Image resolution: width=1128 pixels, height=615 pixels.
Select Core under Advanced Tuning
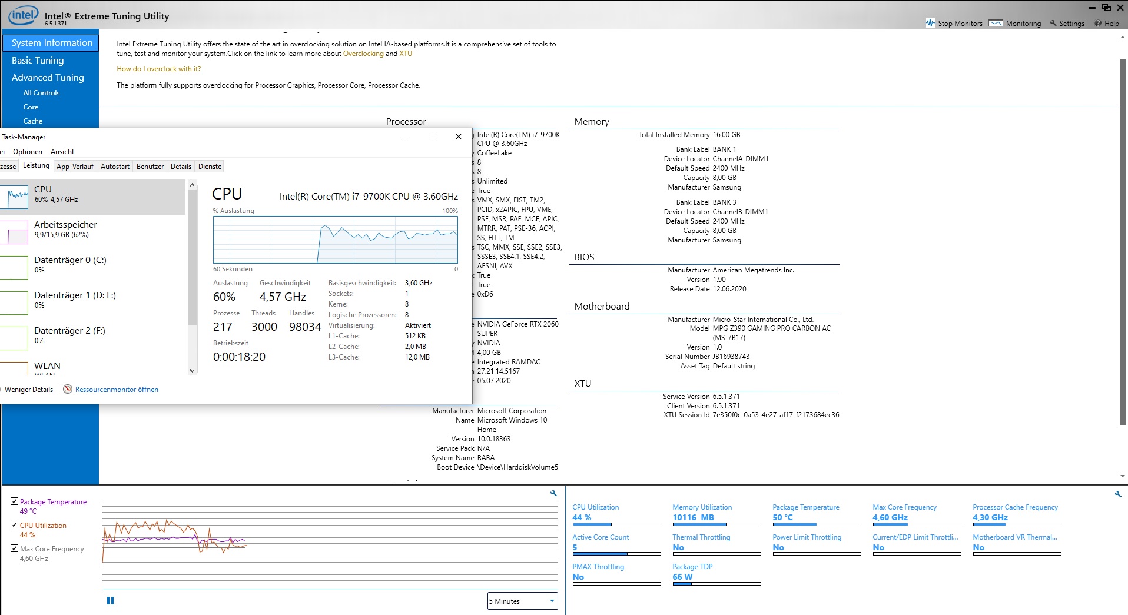point(31,107)
